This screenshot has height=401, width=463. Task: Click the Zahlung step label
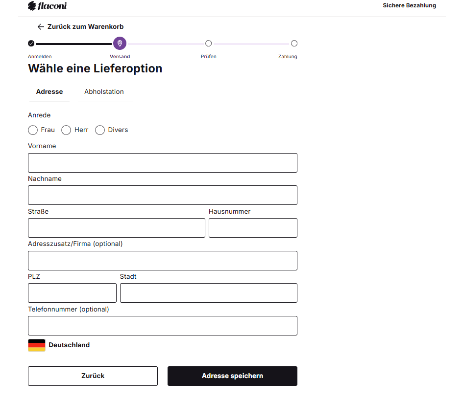pyautogui.click(x=288, y=57)
